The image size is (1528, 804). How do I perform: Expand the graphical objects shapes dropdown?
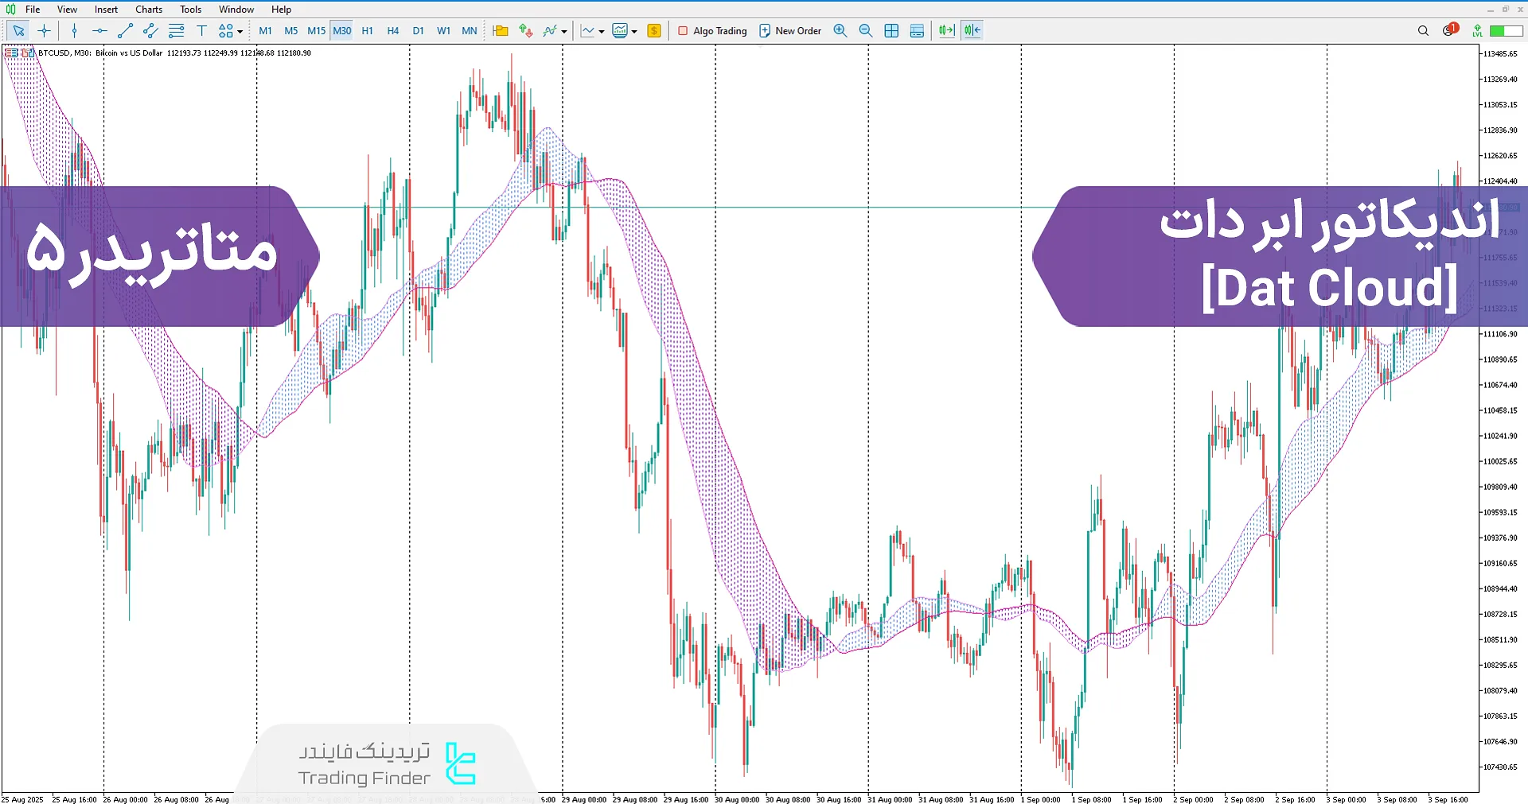click(x=240, y=32)
